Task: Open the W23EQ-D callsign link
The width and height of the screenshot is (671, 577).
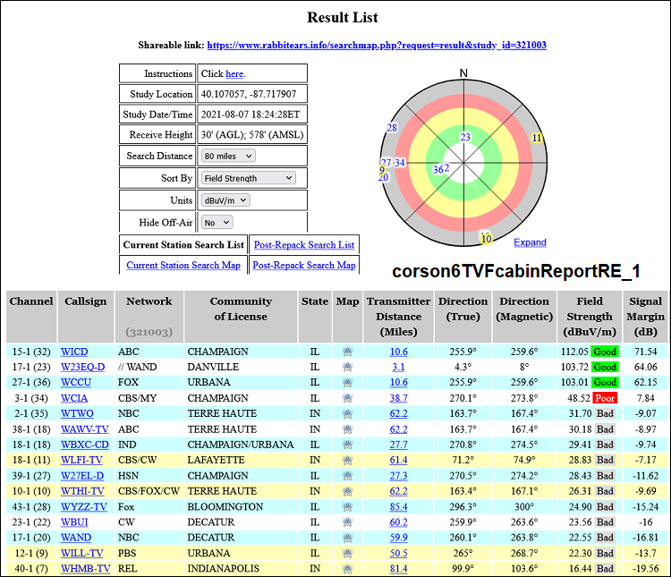Action: 82,367
